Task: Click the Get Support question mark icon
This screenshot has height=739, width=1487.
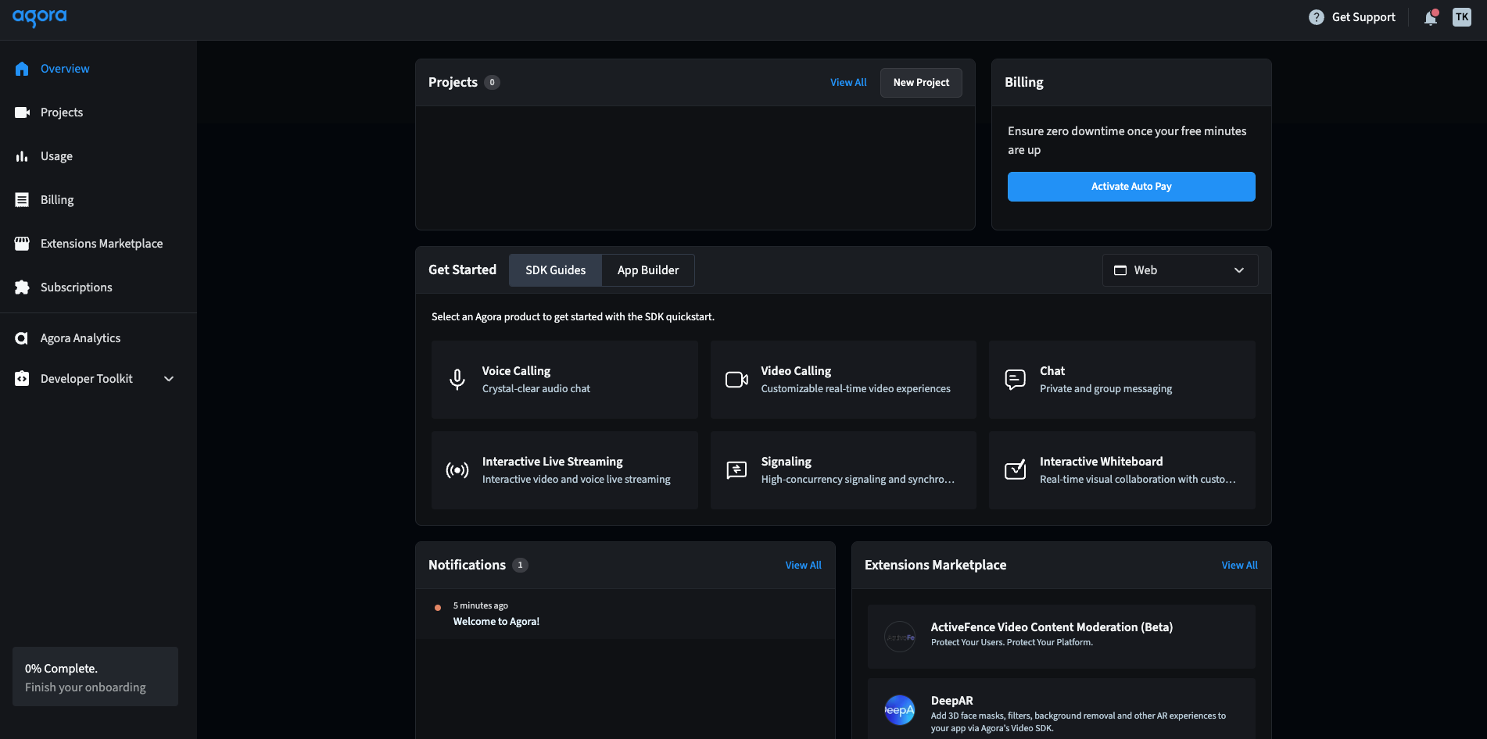Action: pos(1317,17)
